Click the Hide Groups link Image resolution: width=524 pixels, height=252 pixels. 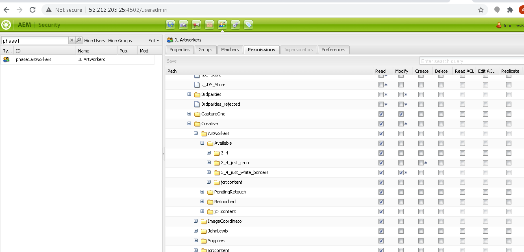click(x=120, y=40)
